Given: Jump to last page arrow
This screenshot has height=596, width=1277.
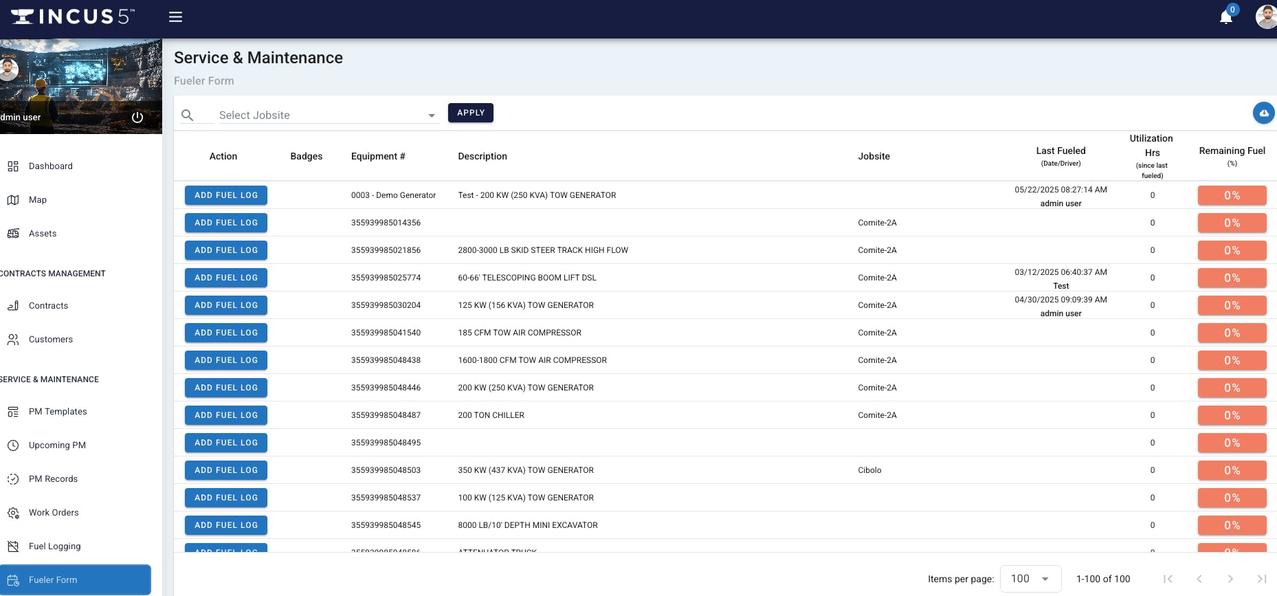Looking at the screenshot, I should pyautogui.click(x=1261, y=579).
